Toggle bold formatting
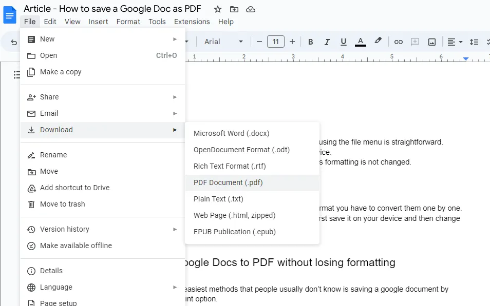Viewport: 490px width, 306px height. [x=310, y=42]
